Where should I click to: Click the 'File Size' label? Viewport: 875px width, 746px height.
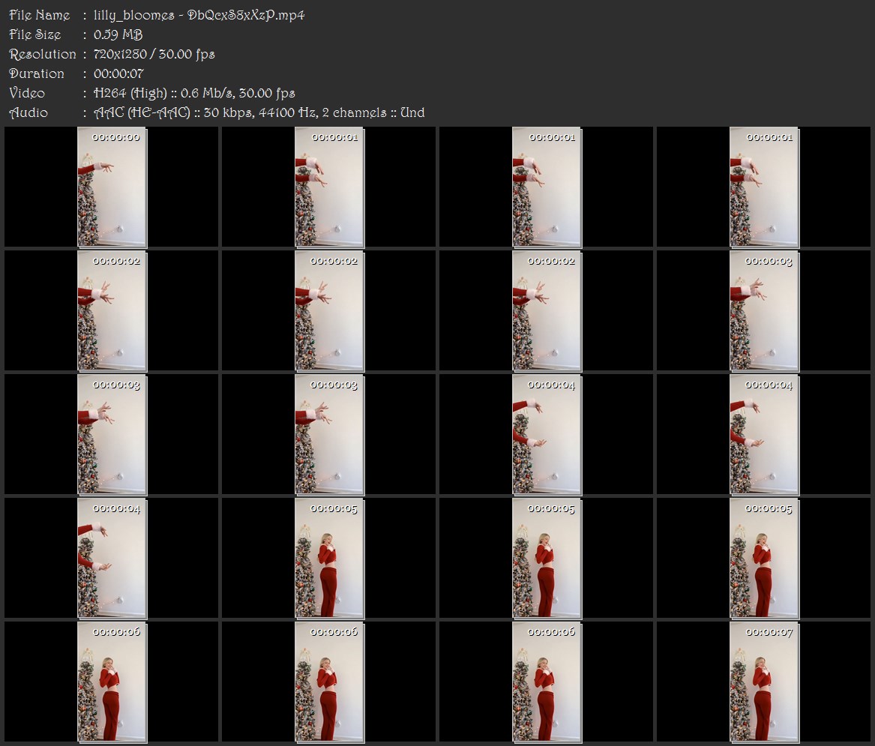click(35, 34)
